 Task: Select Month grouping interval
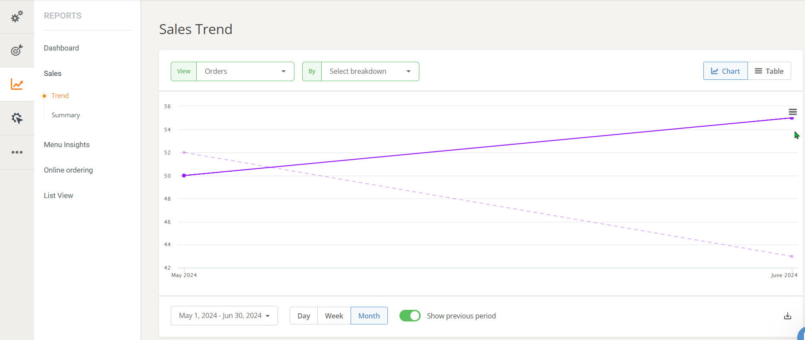click(369, 316)
